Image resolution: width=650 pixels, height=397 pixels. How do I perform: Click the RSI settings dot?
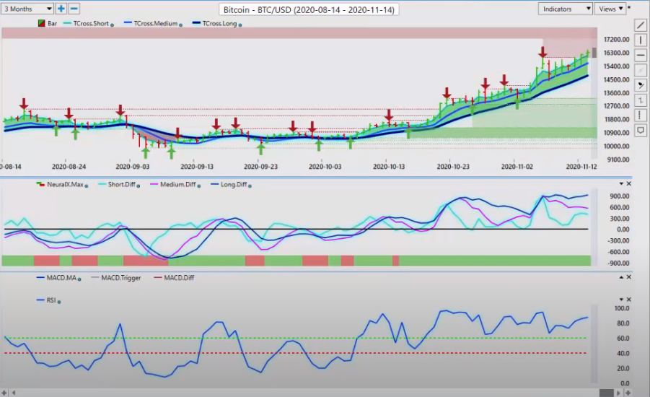click(59, 302)
